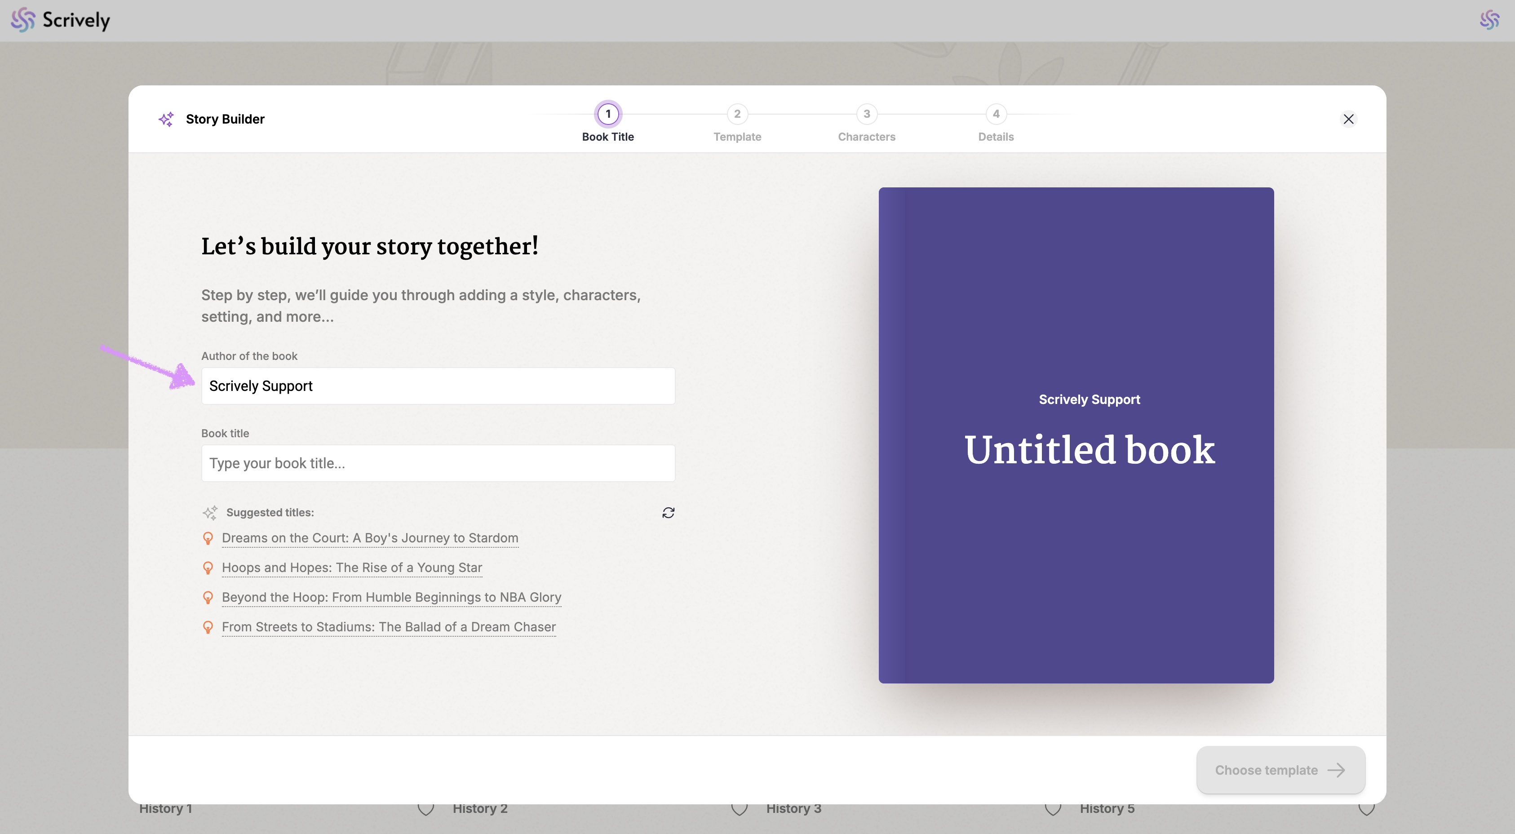Jump to step 4 Details
The height and width of the screenshot is (834, 1515).
point(996,114)
